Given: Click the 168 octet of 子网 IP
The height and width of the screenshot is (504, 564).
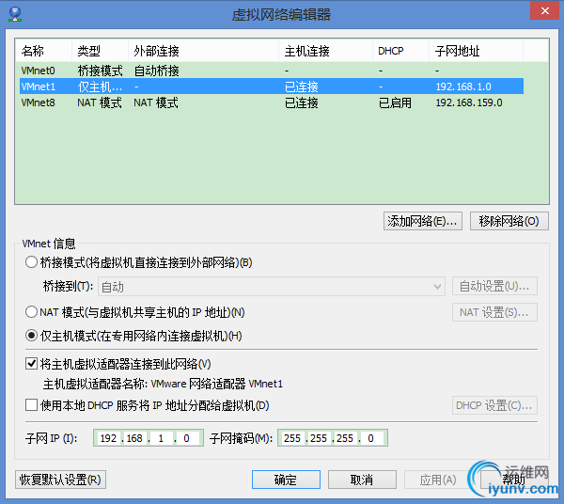Looking at the screenshot, I should click(x=134, y=438).
